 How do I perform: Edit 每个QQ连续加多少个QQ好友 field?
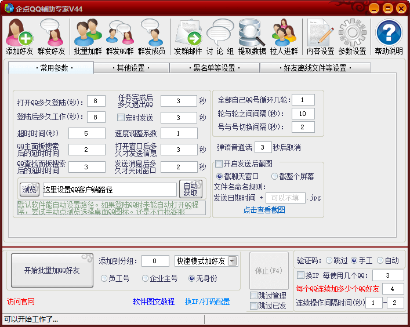(x=393, y=289)
